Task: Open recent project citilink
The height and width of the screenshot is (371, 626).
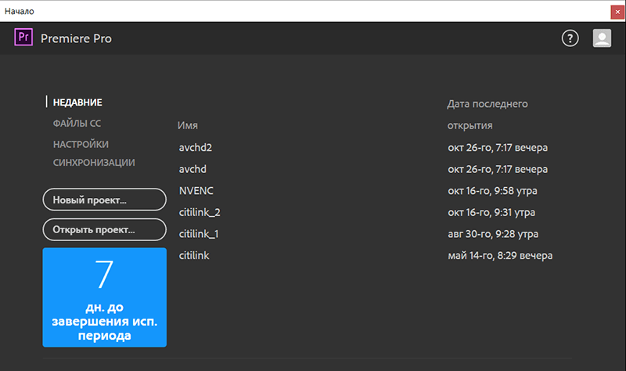Action: coord(193,256)
